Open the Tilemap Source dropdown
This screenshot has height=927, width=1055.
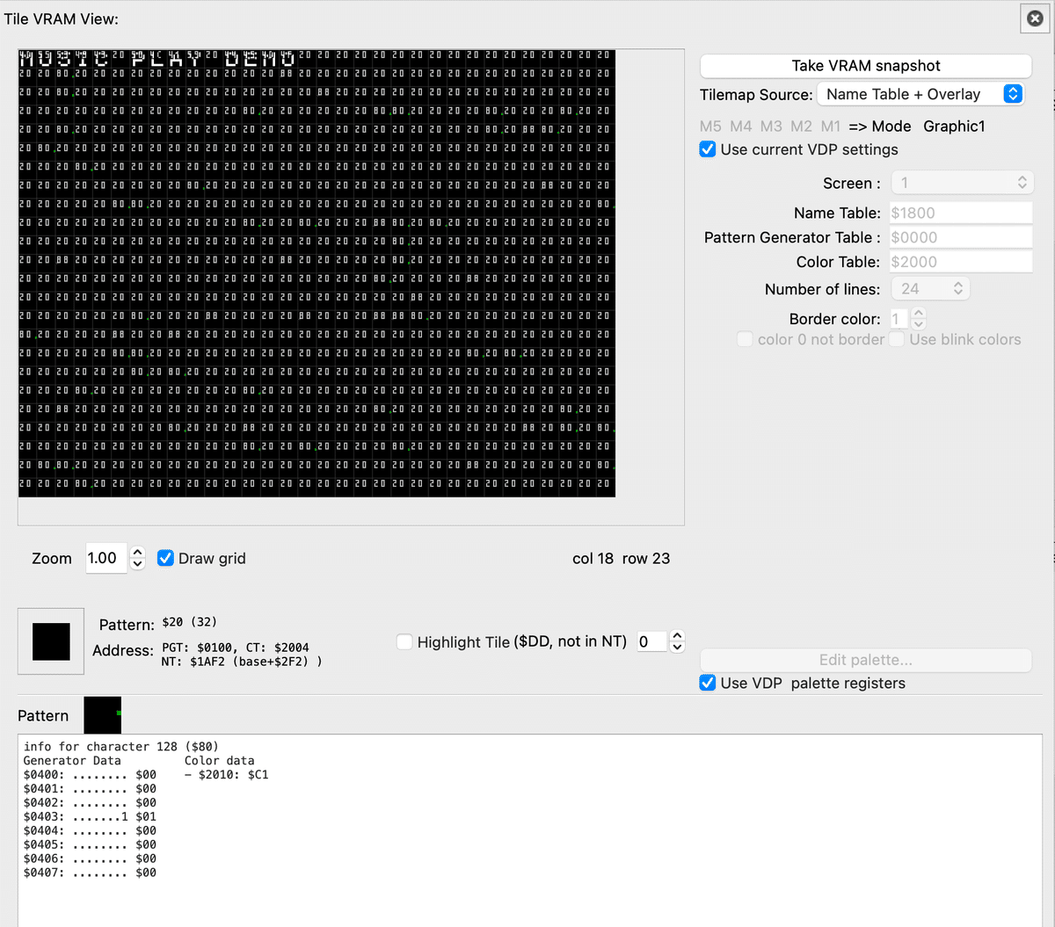[920, 94]
